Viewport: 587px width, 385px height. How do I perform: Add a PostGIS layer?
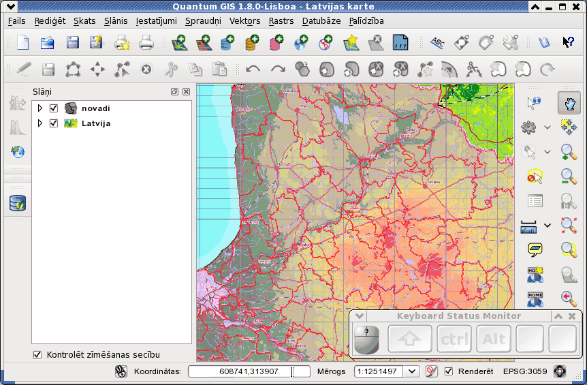click(227, 42)
